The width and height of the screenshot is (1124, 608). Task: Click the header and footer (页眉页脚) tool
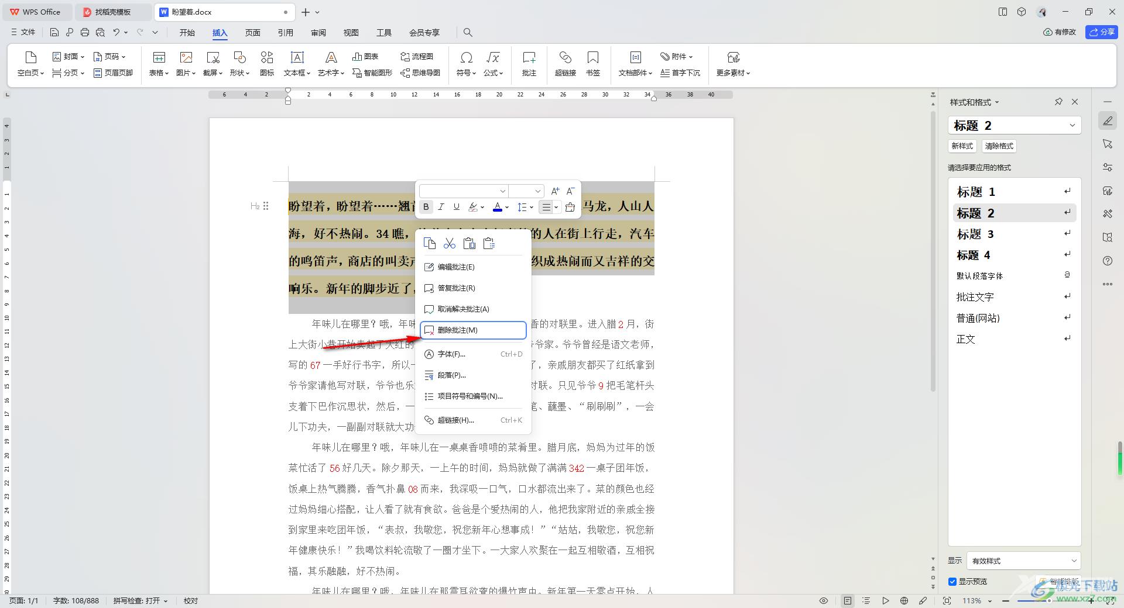(114, 73)
